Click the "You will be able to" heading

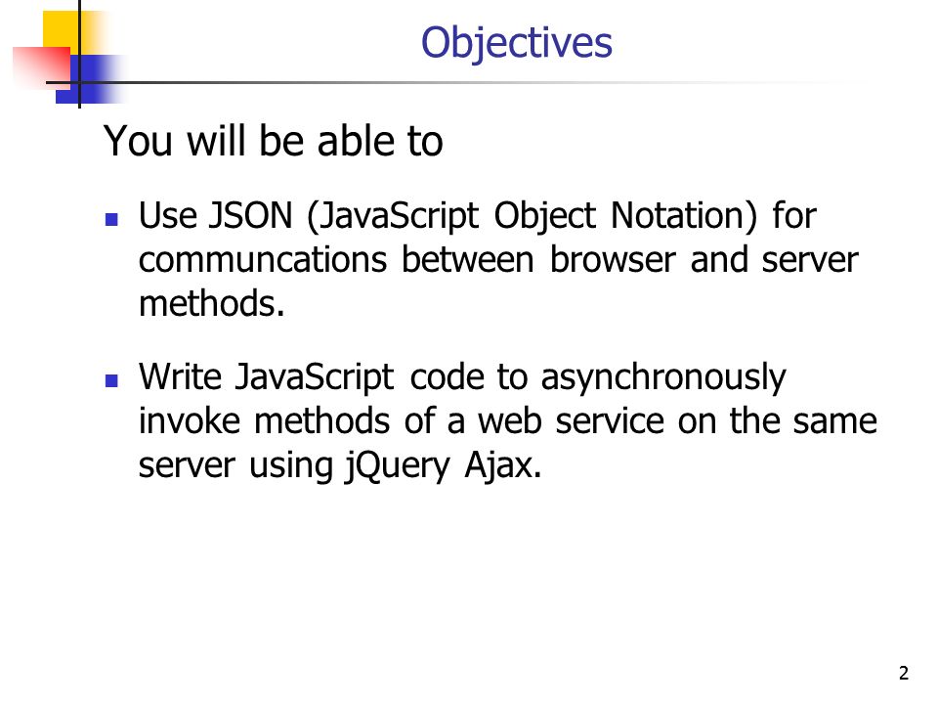click(x=273, y=141)
